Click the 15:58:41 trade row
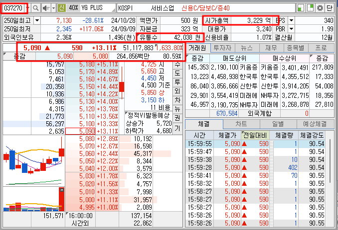Screen dimensions: 338x230 (x=255, y=175)
